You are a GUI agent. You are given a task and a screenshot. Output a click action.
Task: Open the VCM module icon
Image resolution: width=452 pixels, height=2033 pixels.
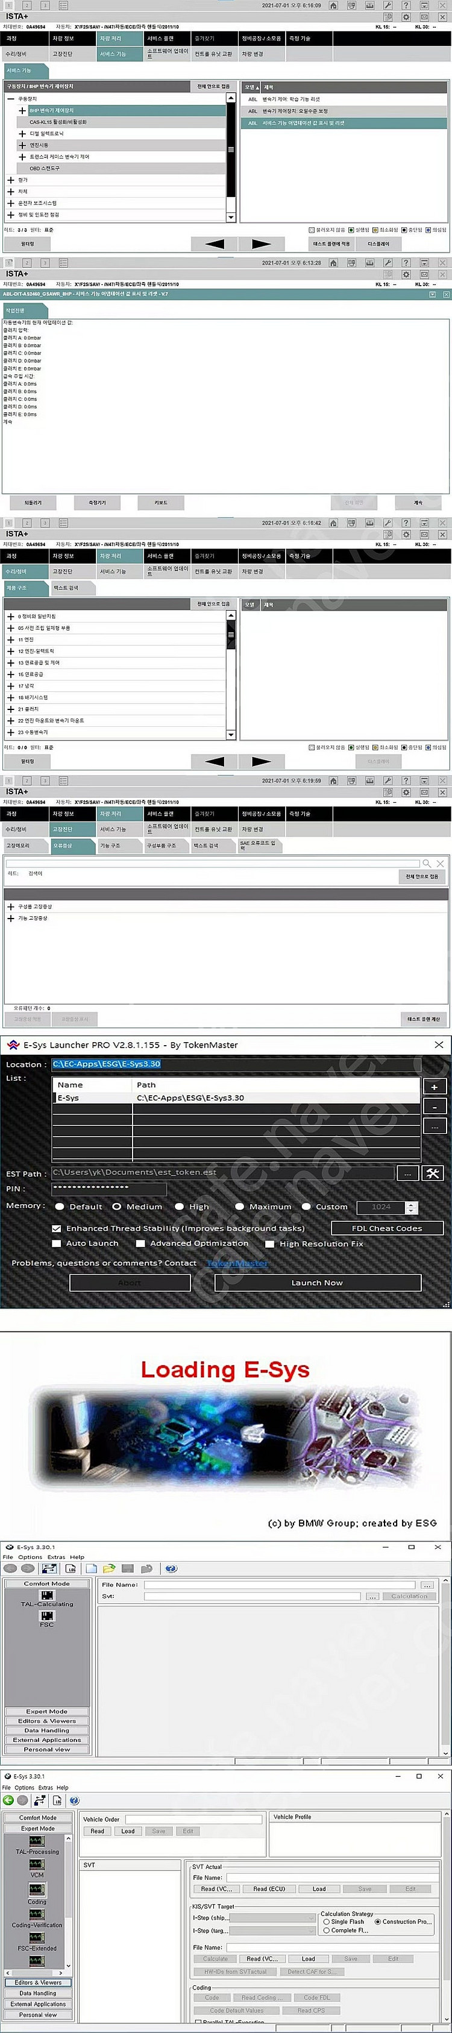(x=37, y=1864)
